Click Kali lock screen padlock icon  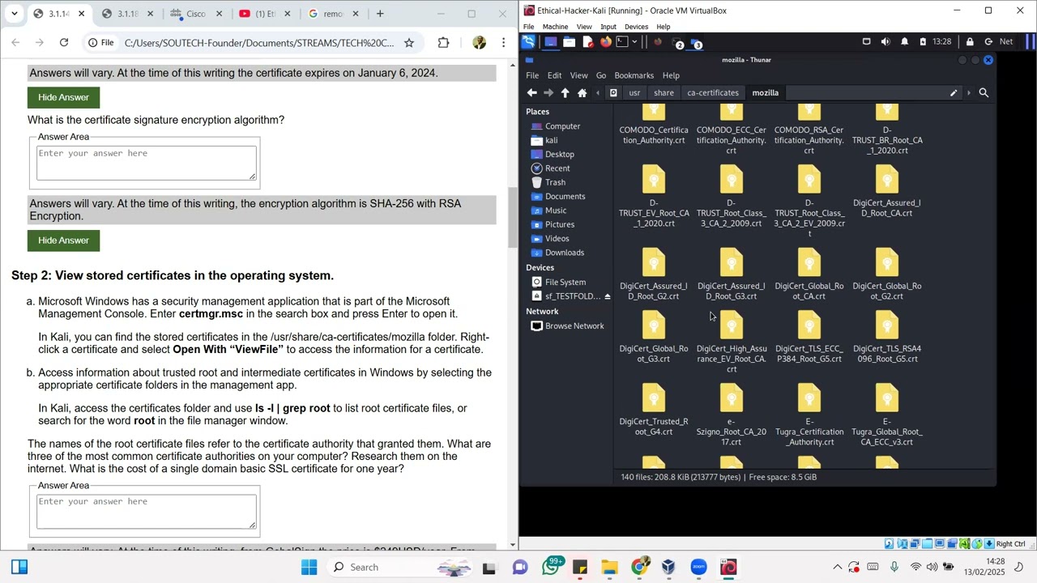pyautogui.click(x=970, y=42)
